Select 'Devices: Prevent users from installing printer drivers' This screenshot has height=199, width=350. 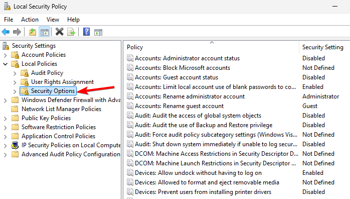(x=203, y=192)
